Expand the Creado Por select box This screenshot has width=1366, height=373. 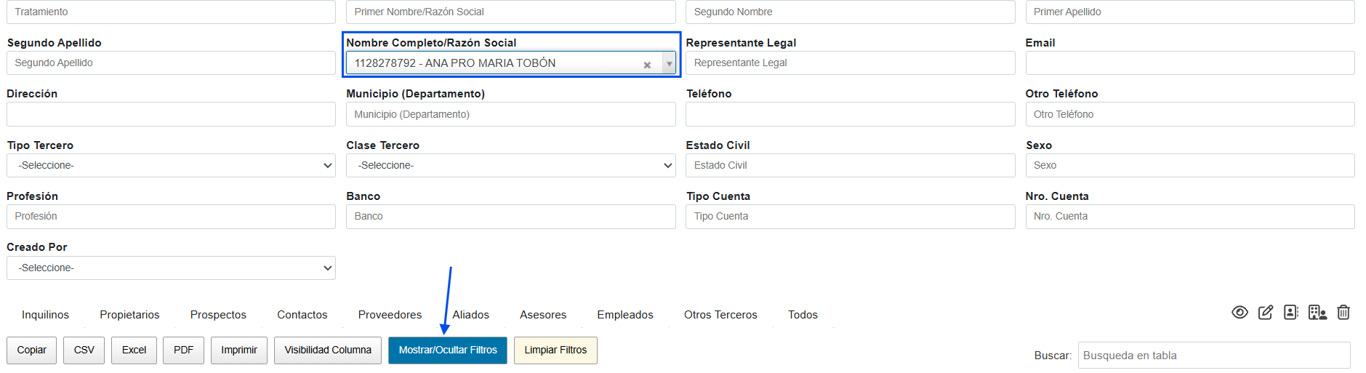(171, 268)
